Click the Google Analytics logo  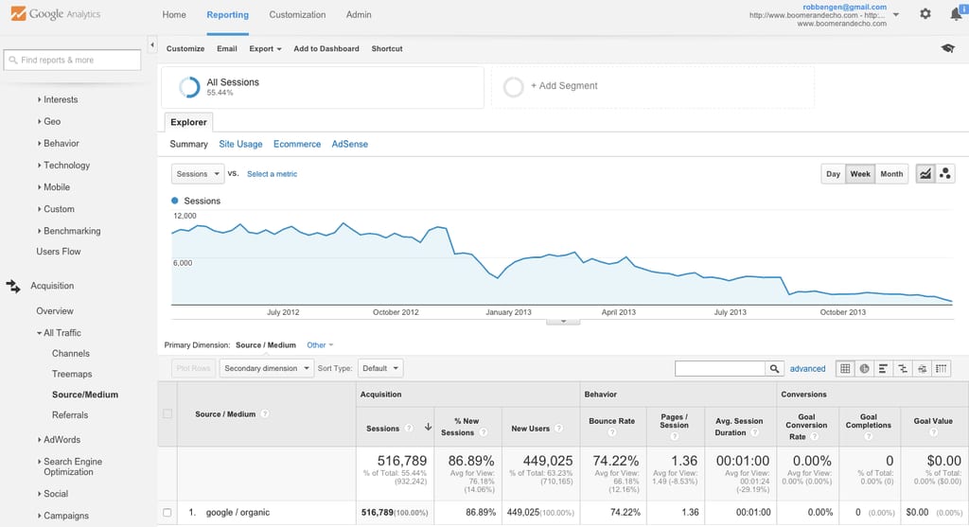[56, 13]
